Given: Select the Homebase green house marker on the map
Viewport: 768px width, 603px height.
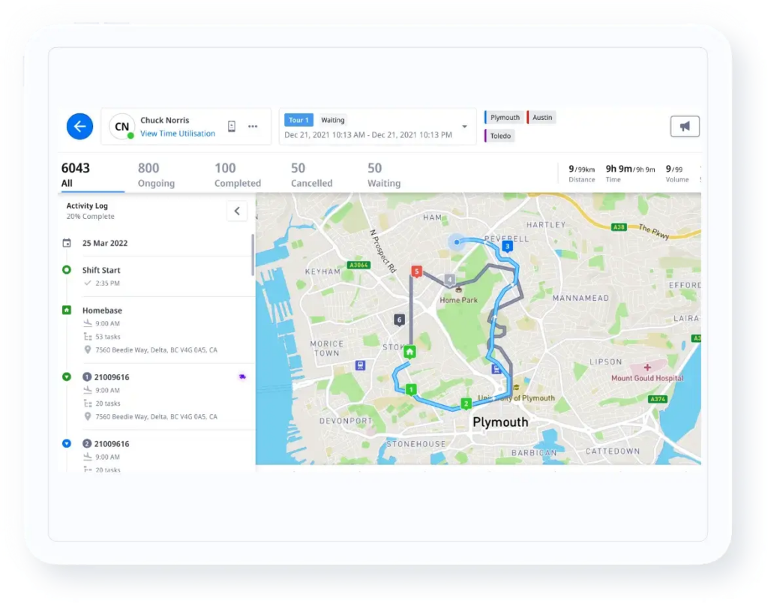Looking at the screenshot, I should tap(409, 351).
